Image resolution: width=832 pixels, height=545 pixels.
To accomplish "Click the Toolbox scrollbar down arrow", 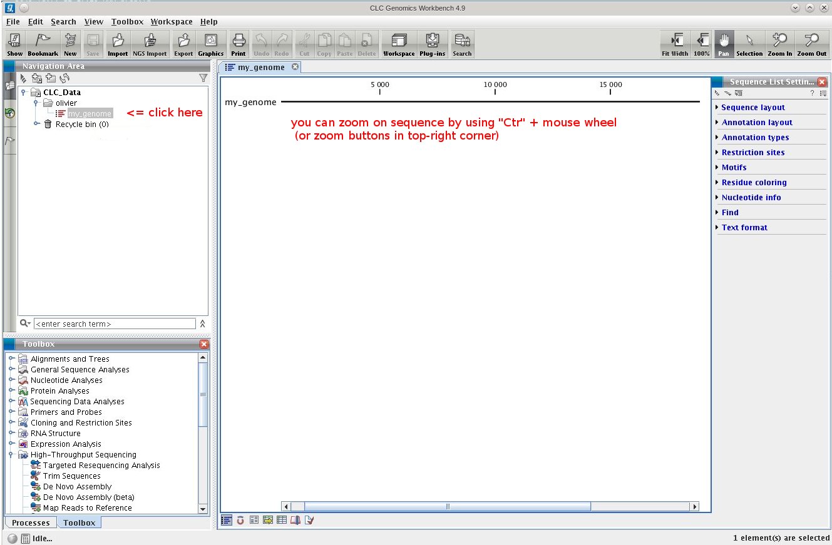I will [202, 509].
